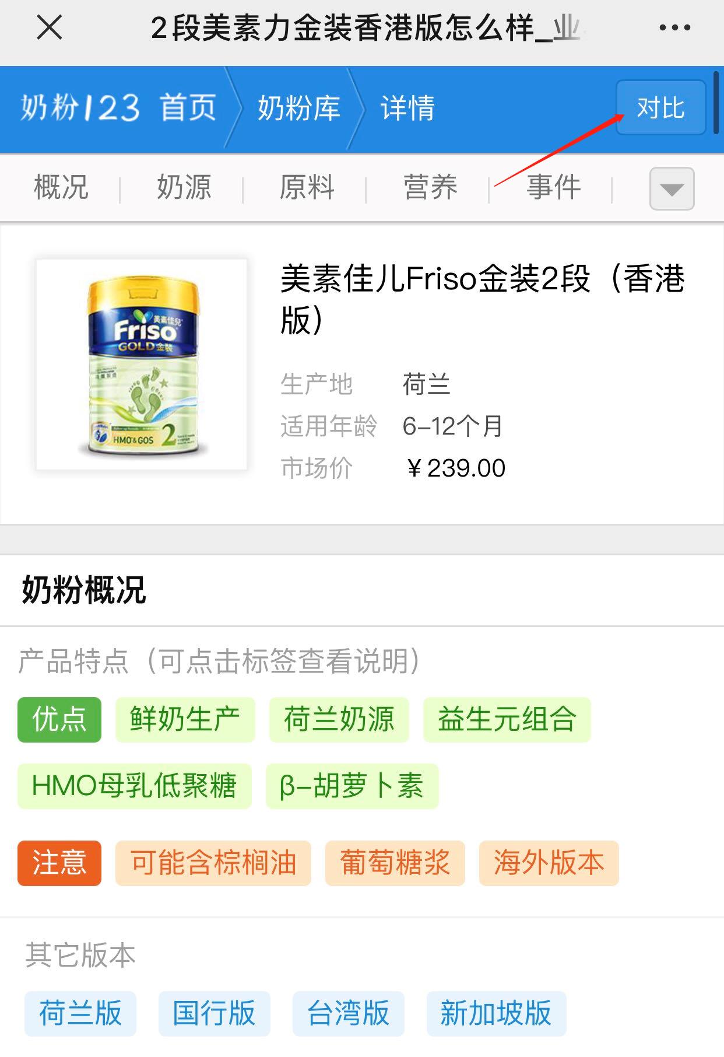Expand the section tabs dropdown arrow
The image size is (724, 1057).
(x=672, y=188)
